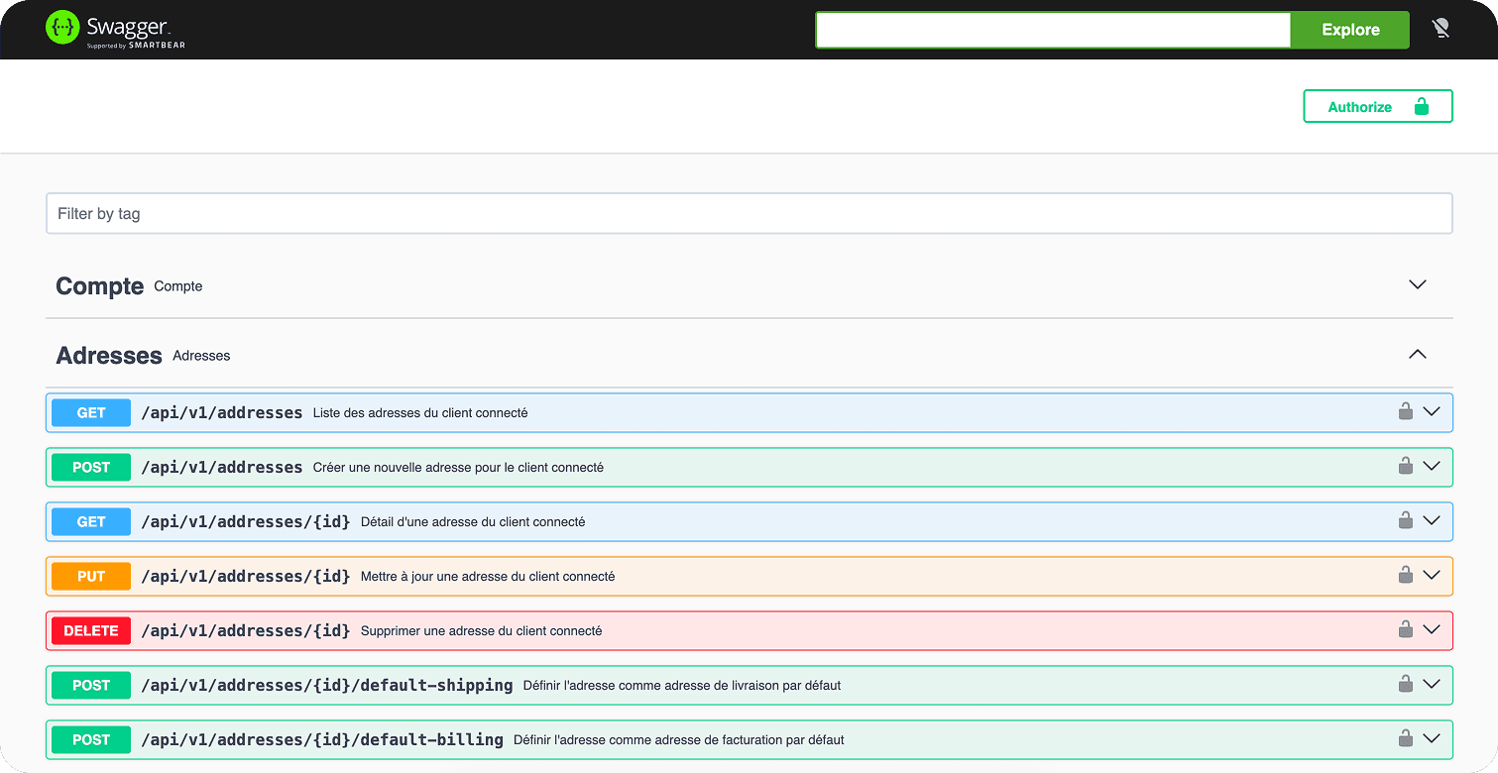Click the Compte section heading
This screenshot has height=773, width=1498.
tap(99, 285)
